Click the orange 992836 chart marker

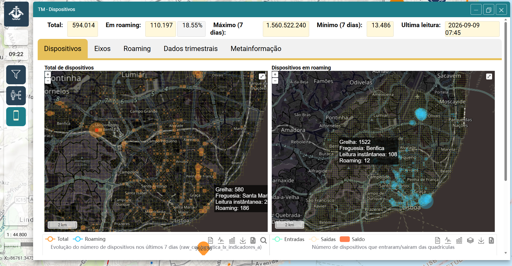[204, 248]
